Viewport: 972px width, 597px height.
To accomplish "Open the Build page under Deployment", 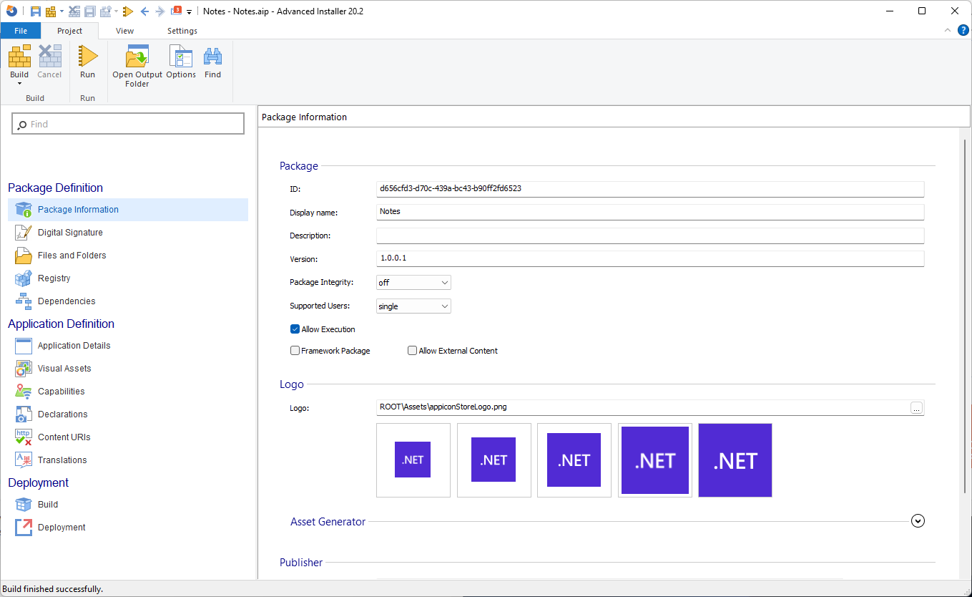I will (48, 505).
